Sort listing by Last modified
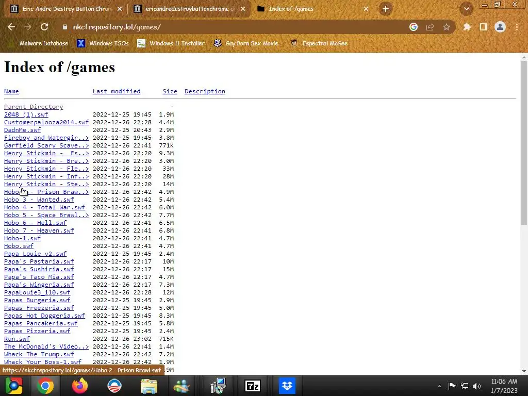This screenshot has height=396, width=528. coord(117,91)
